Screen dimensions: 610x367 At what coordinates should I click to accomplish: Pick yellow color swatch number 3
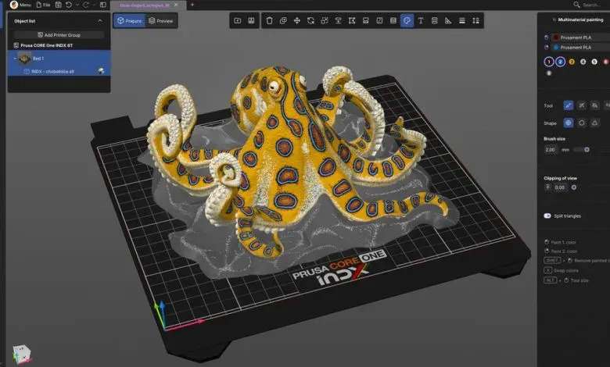coord(572,62)
